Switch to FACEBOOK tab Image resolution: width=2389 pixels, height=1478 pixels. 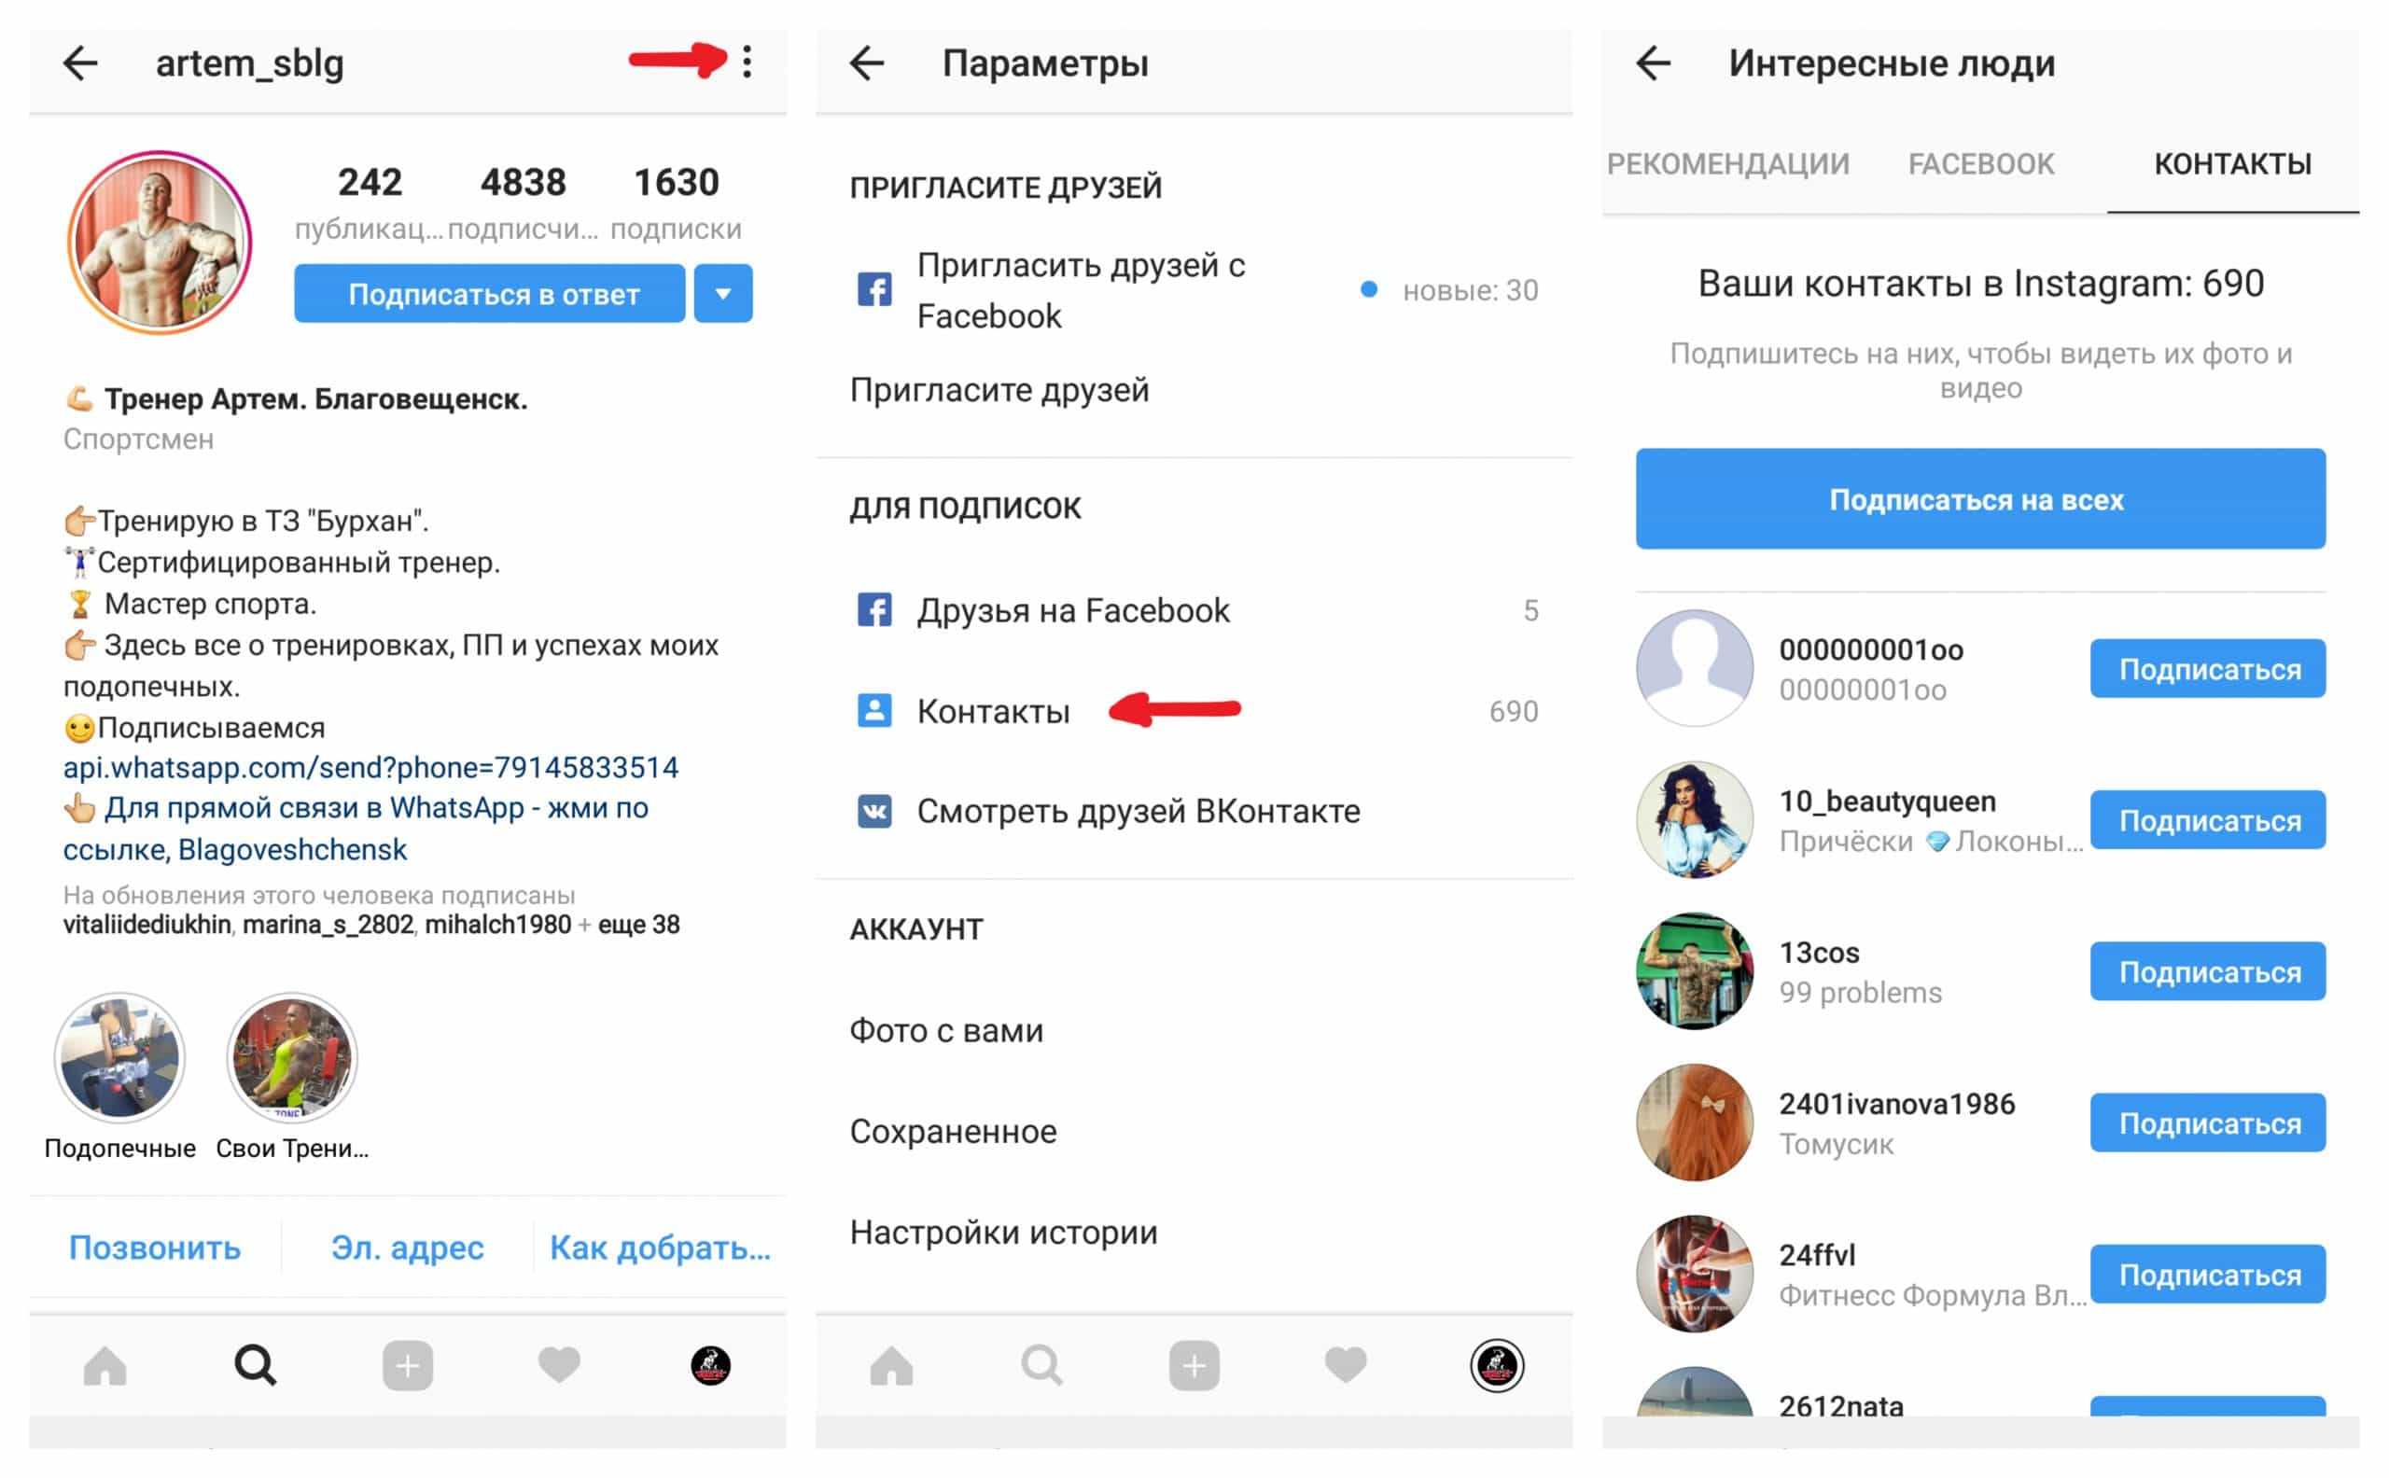[x=1981, y=163]
